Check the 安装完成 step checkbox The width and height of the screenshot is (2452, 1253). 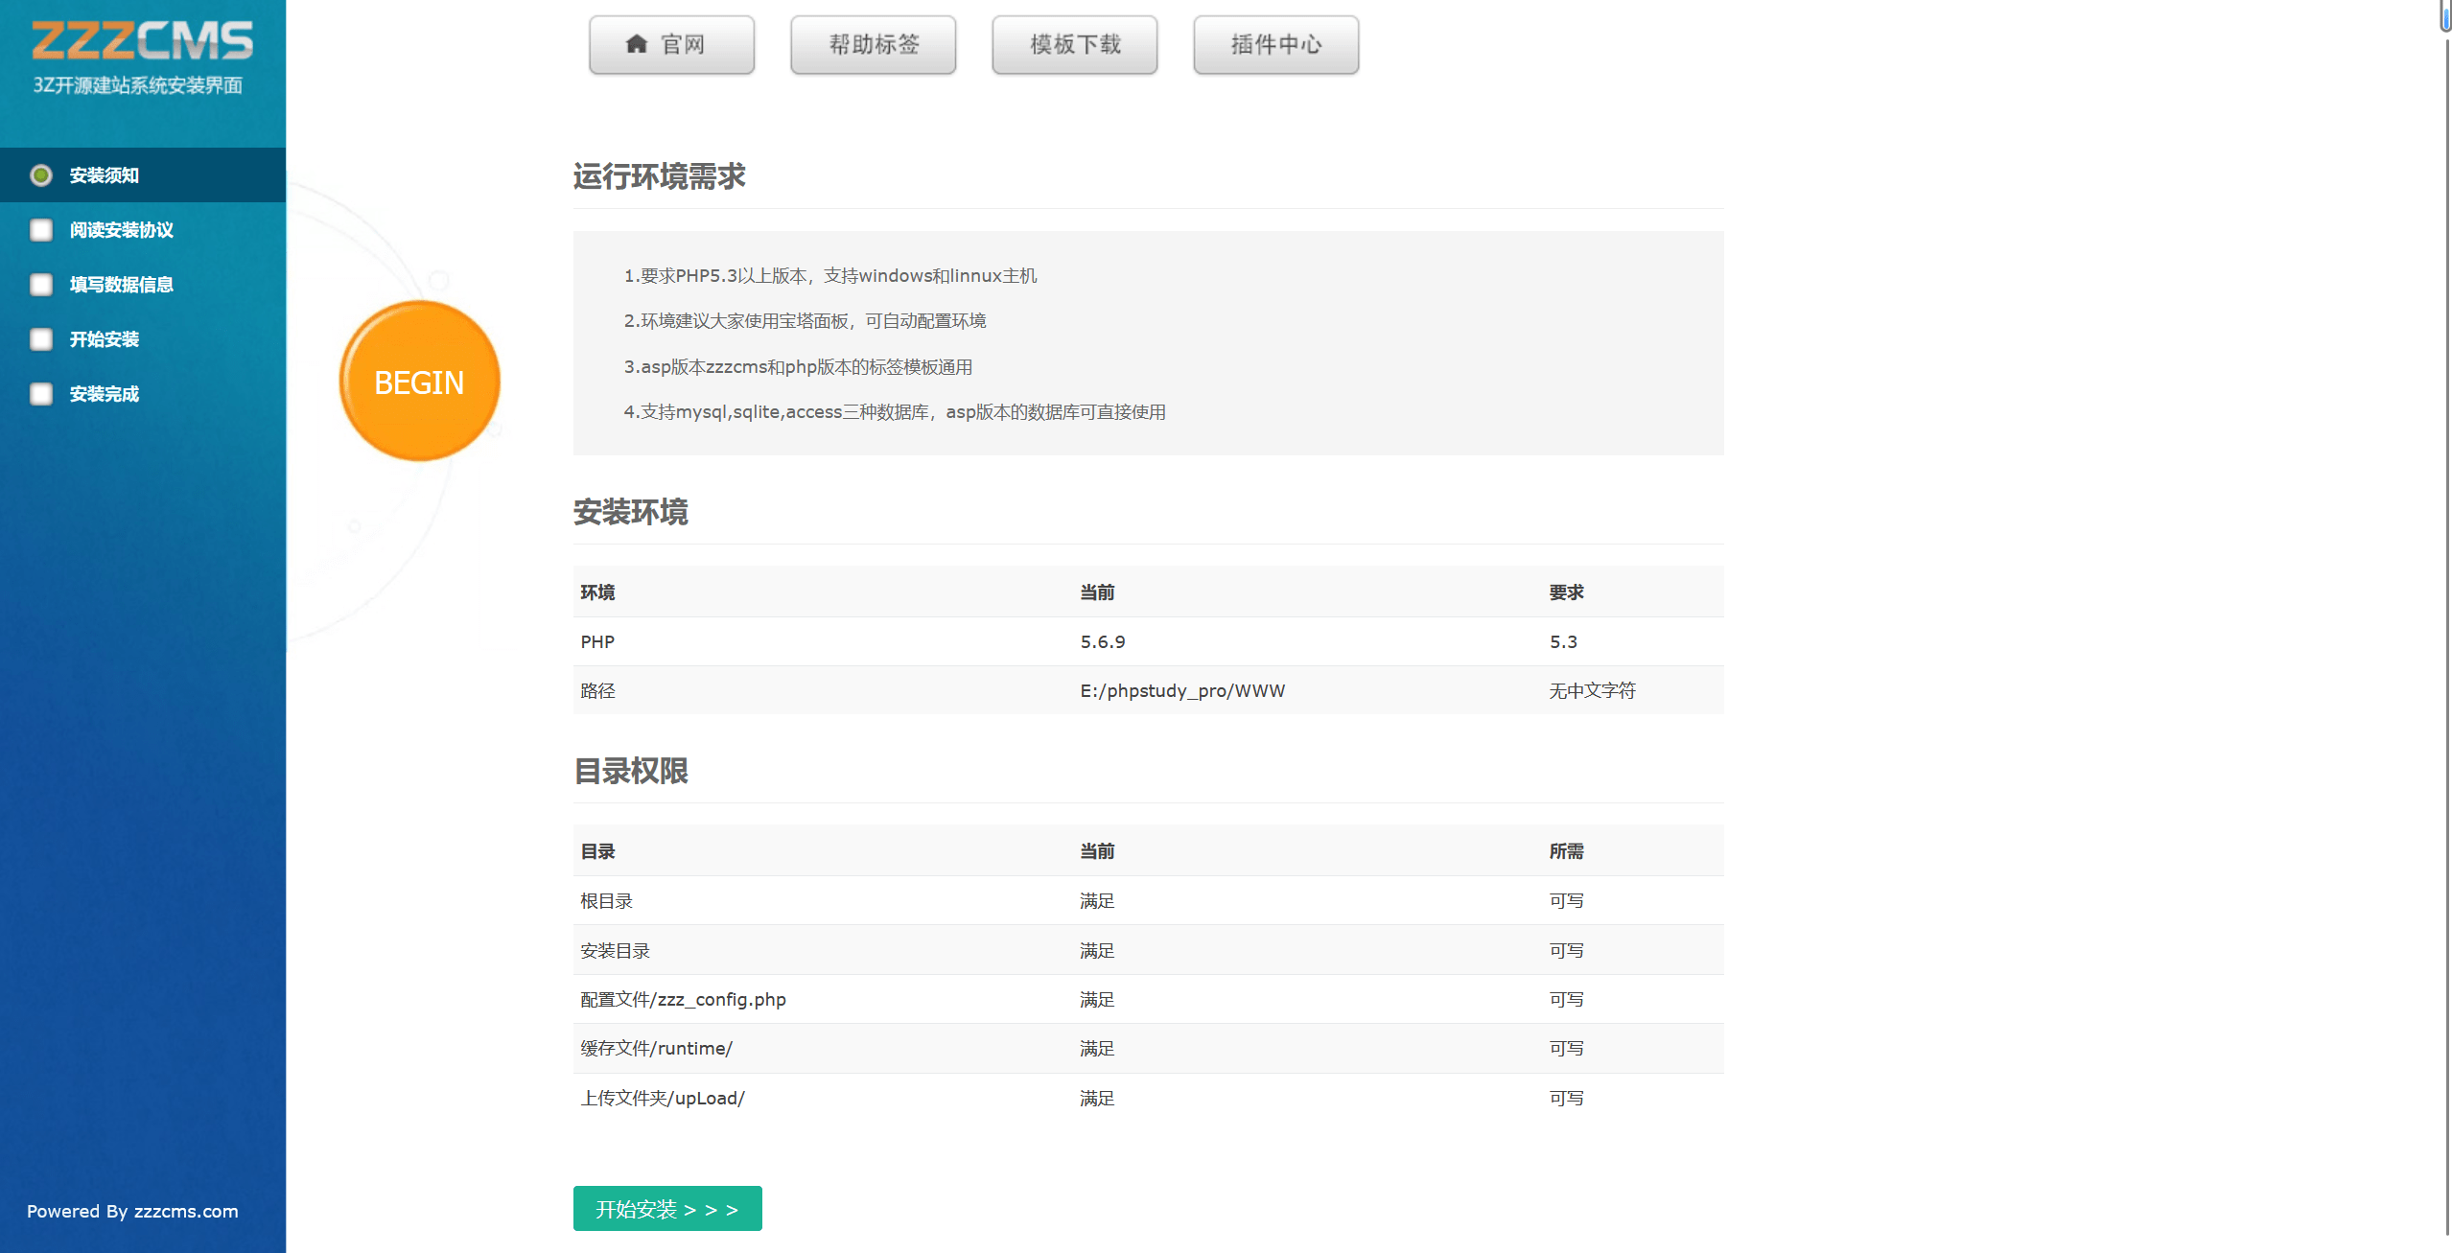pyautogui.click(x=41, y=393)
